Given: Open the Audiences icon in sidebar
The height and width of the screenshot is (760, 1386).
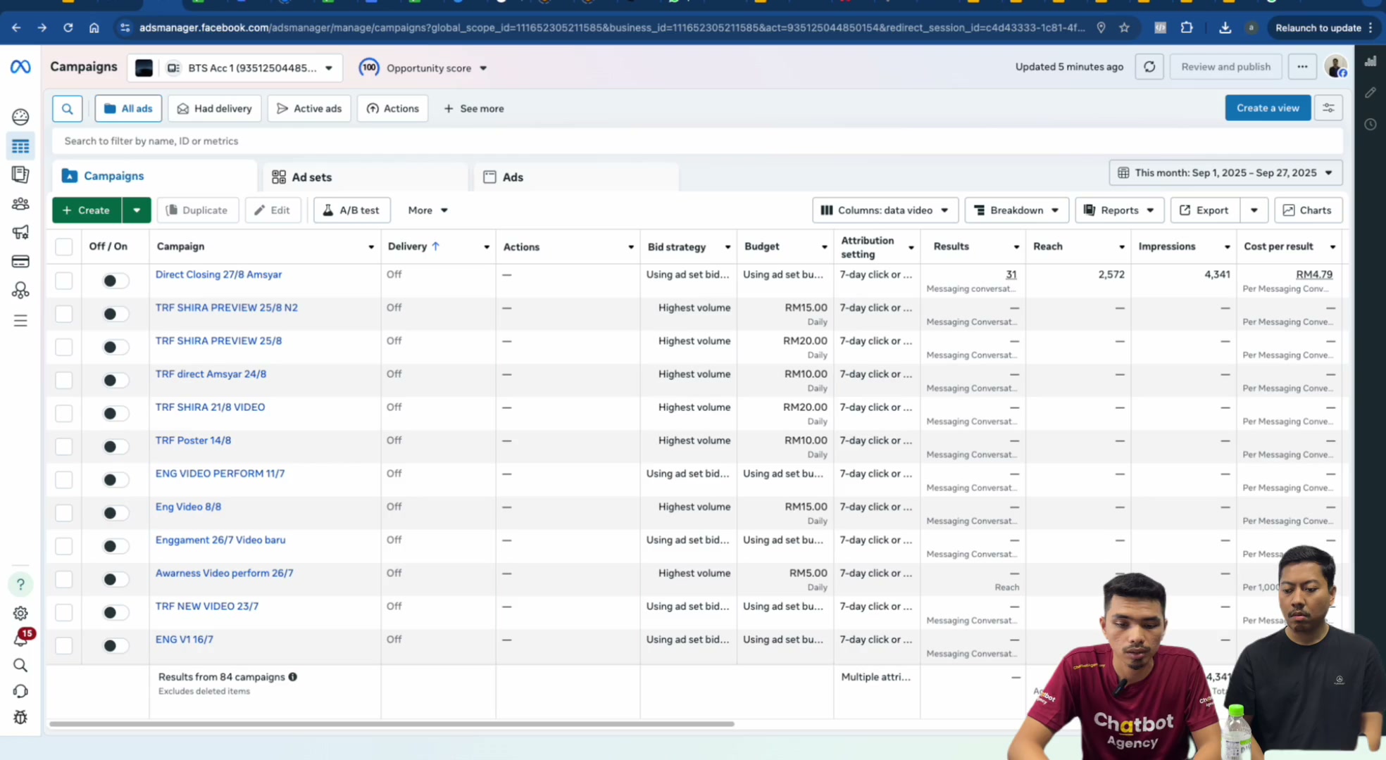Looking at the screenshot, I should click(20, 204).
